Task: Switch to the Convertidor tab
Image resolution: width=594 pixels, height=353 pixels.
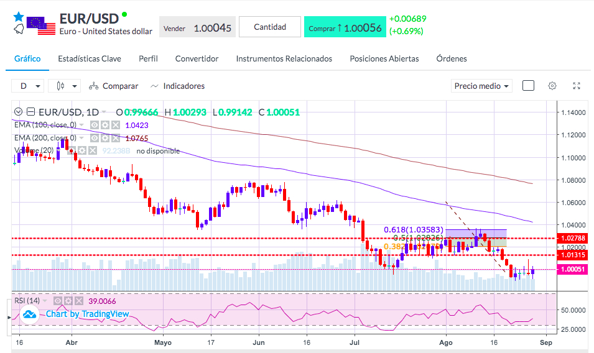Action: (x=197, y=58)
